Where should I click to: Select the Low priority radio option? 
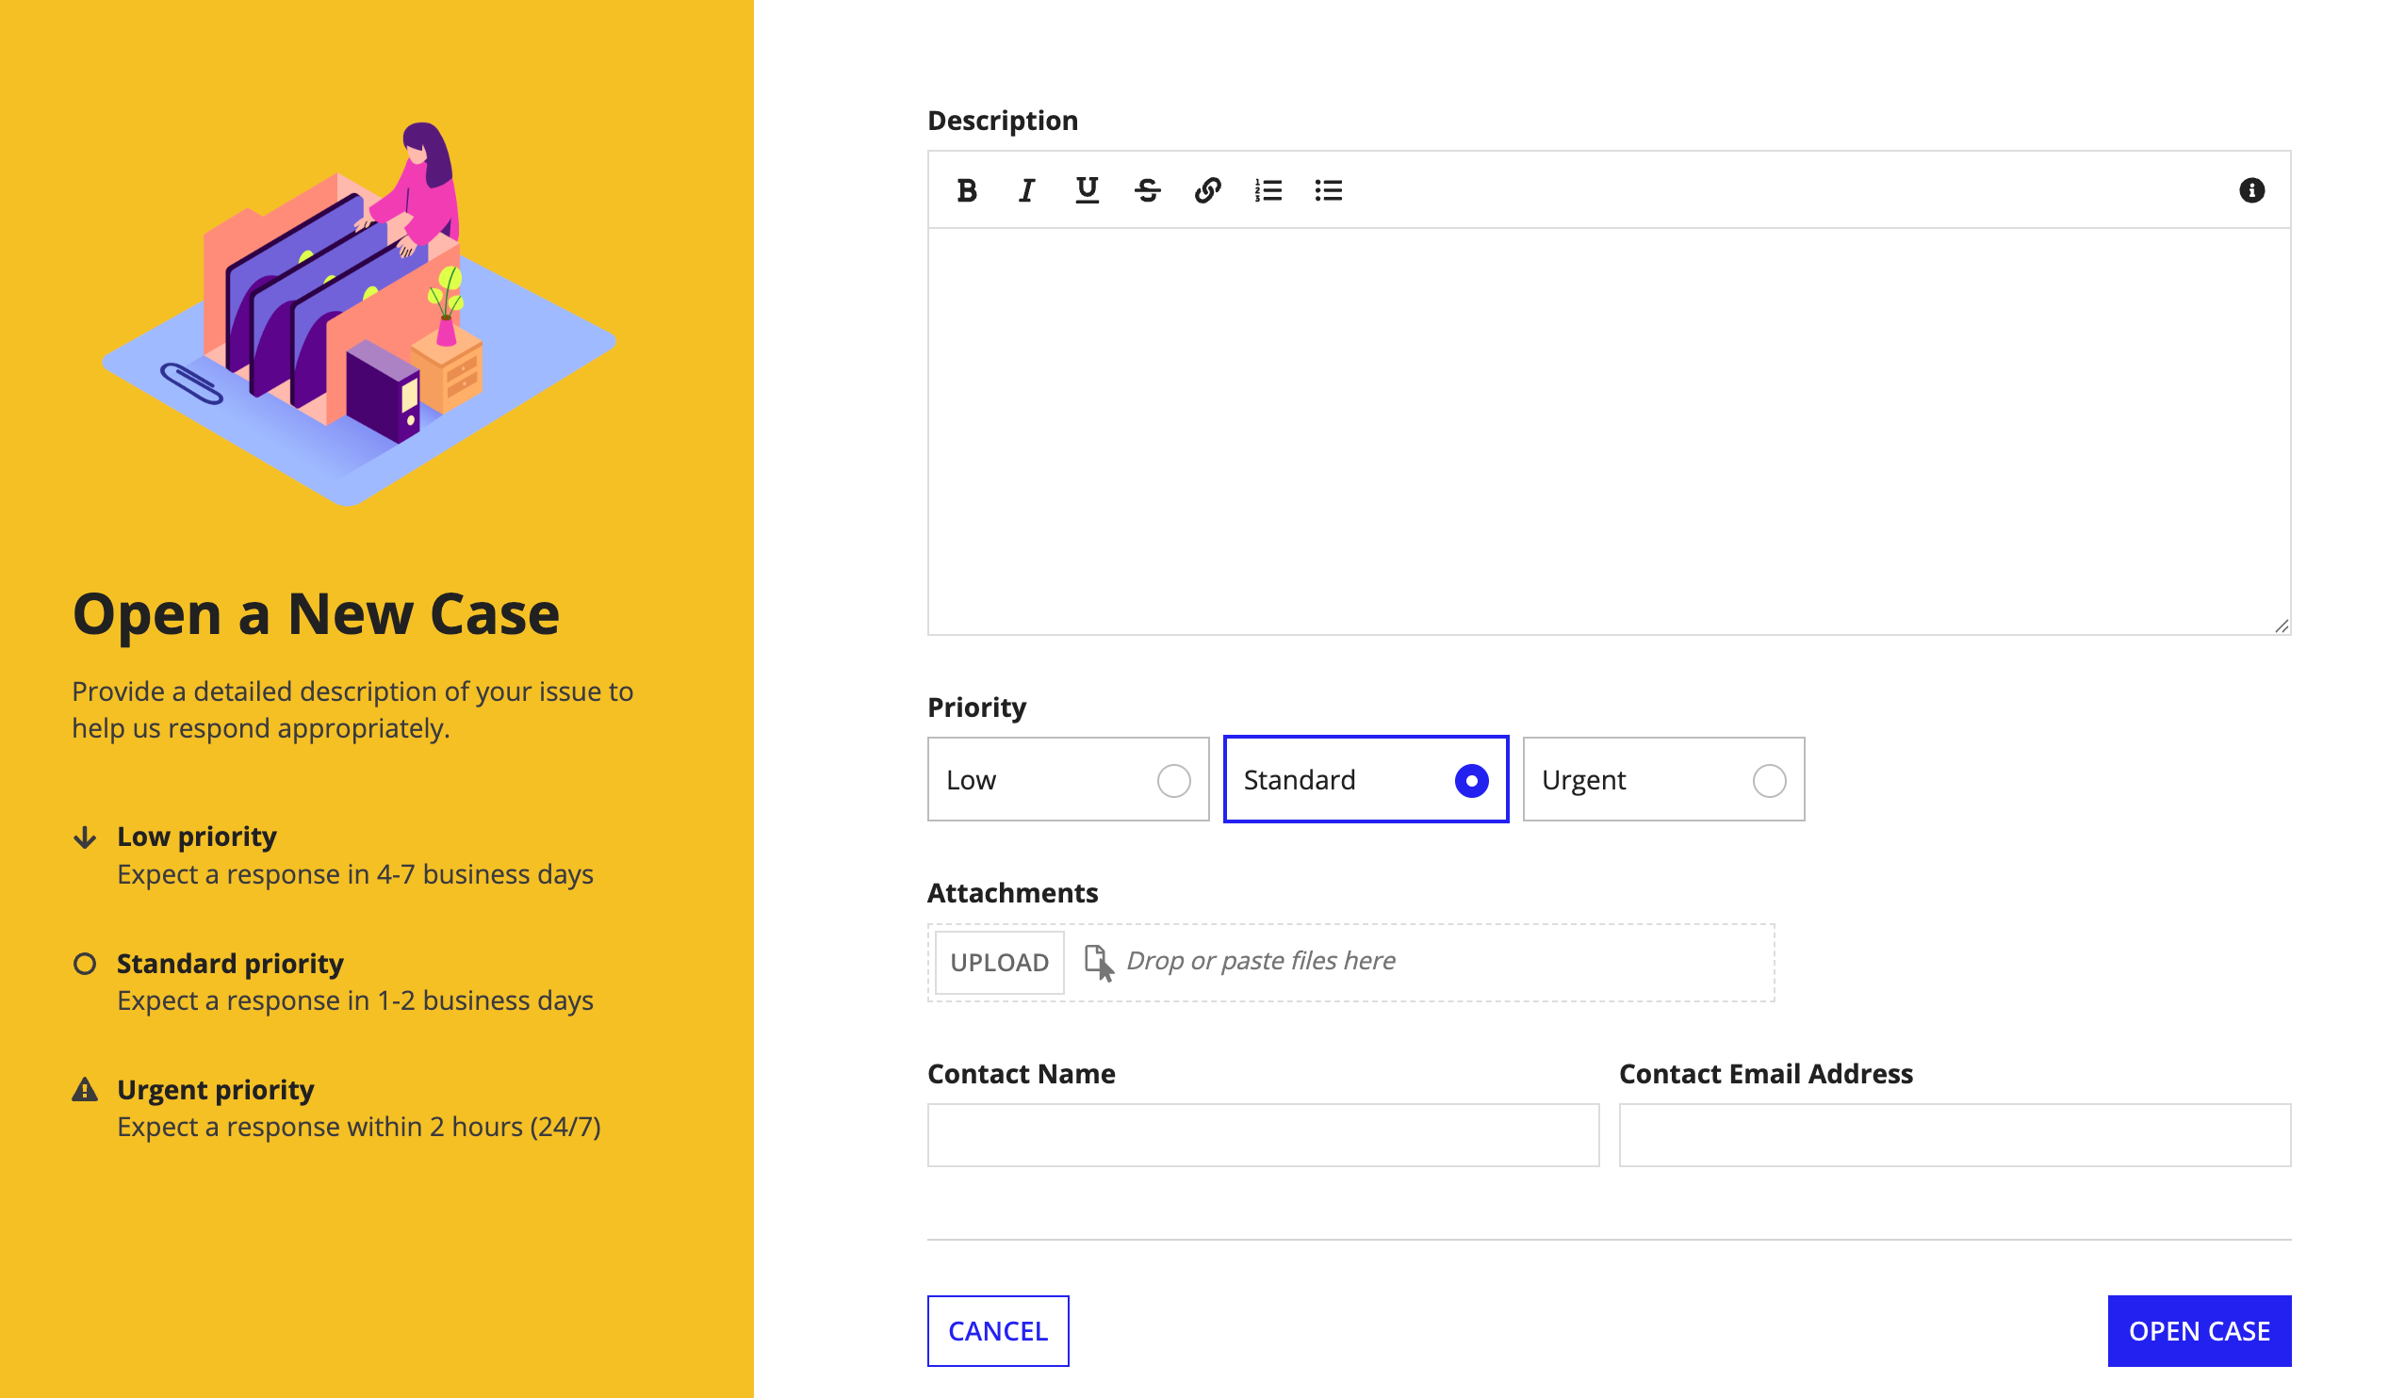[1068, 779]
